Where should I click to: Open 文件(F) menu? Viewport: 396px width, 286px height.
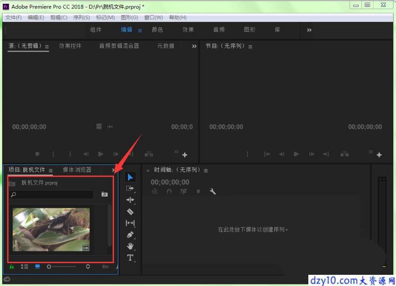13,18
